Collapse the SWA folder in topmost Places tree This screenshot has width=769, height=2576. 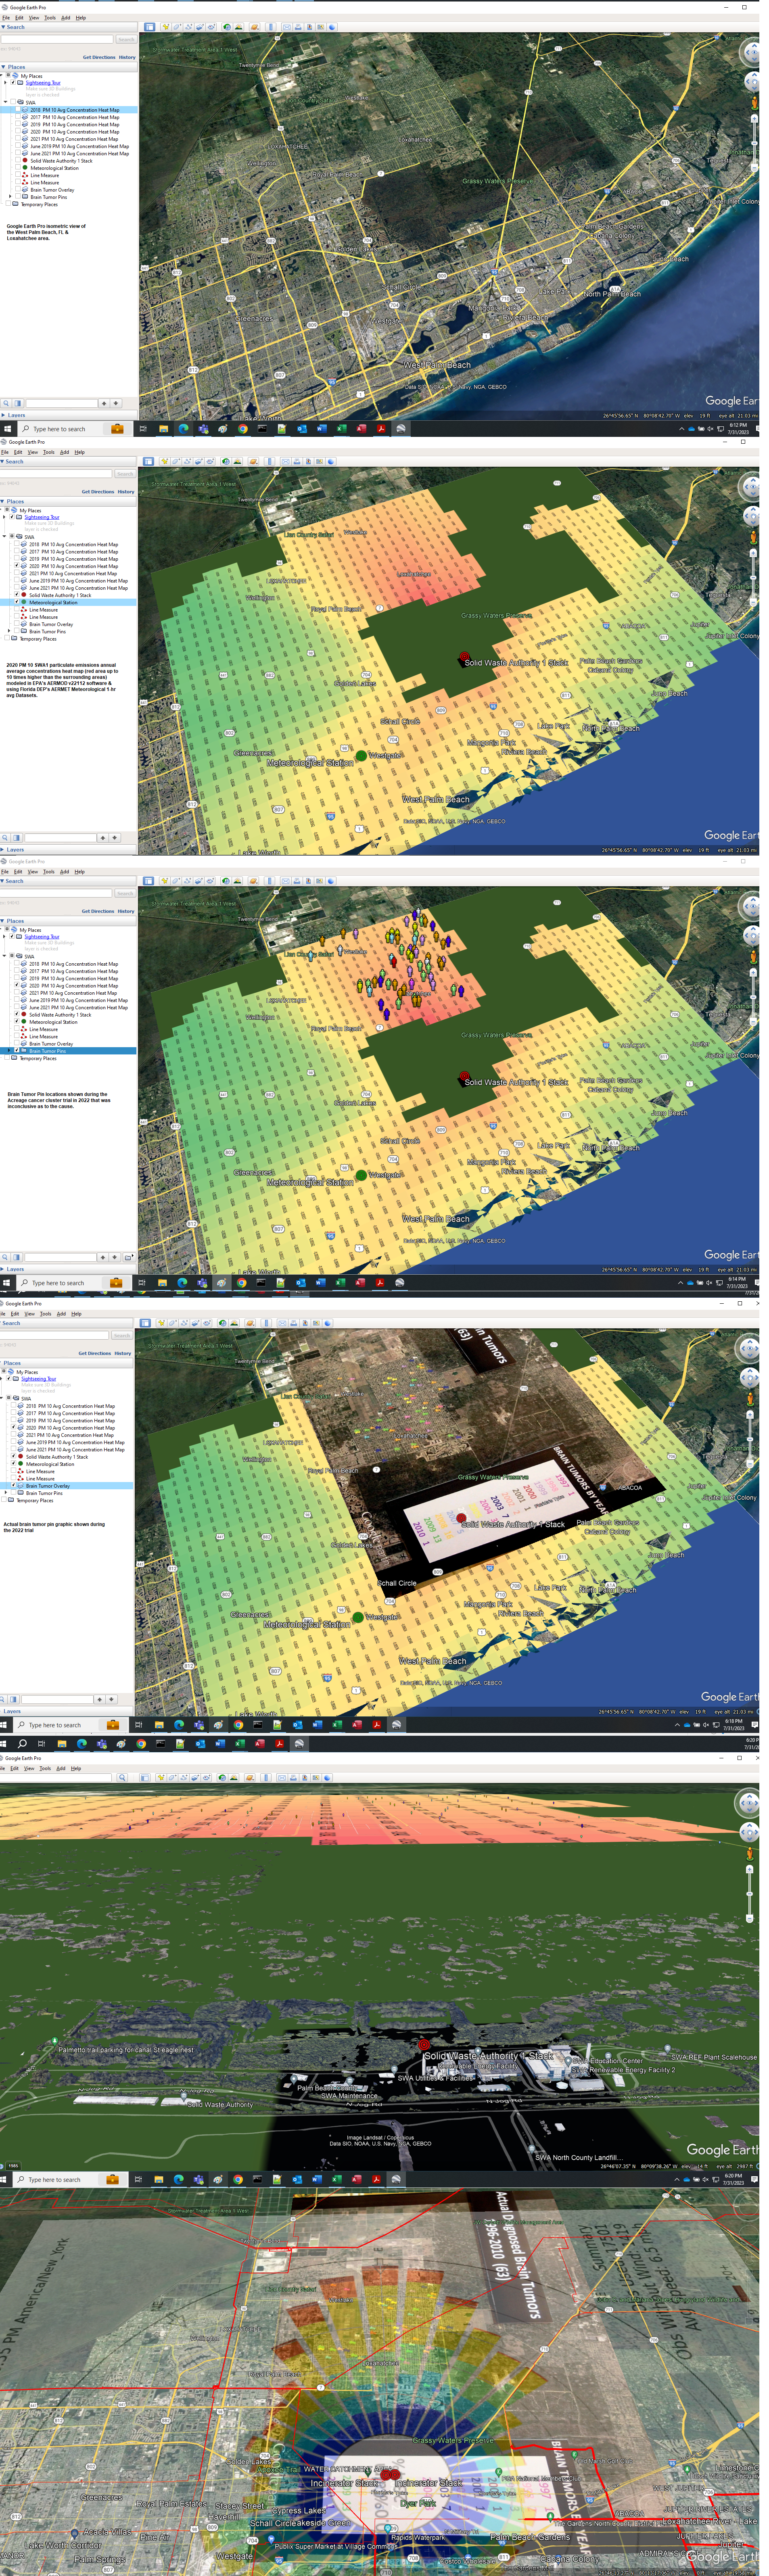[x=6, y=102]
